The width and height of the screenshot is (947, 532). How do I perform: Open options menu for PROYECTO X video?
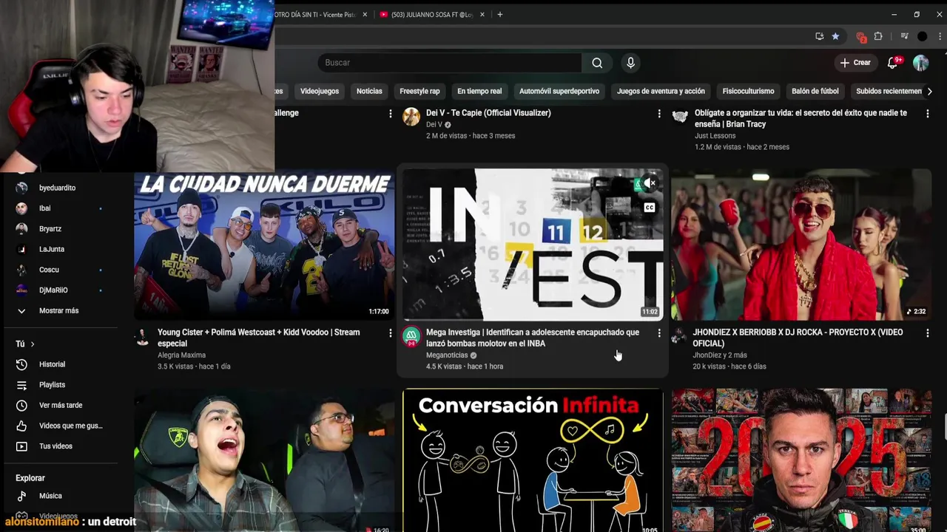point(927,333)
